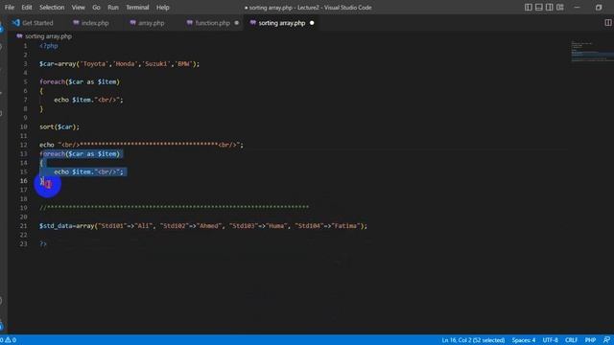
Task: Click echo $item line 7
Action: click(88, 100)
